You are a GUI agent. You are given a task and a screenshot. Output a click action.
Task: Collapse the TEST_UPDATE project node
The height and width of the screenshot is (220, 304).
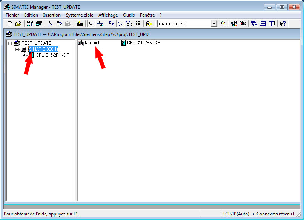[x=10, y=43]
